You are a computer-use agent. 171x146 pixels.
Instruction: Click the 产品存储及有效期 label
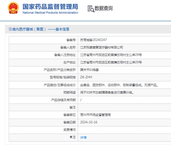(63, 100)
